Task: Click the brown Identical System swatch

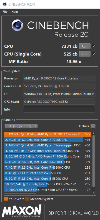Action: click(x=27, y=199)
